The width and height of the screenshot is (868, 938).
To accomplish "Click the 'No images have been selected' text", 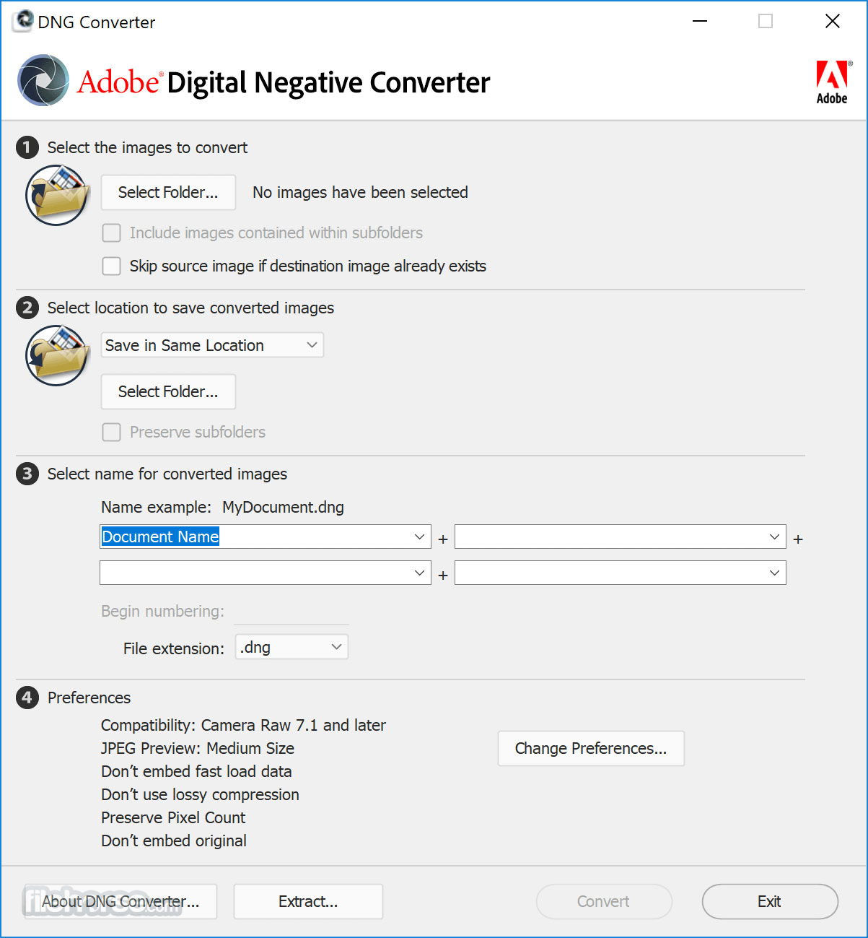I will click(x=360, y=192).
